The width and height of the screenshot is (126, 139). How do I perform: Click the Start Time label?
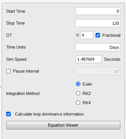[16, 11]
